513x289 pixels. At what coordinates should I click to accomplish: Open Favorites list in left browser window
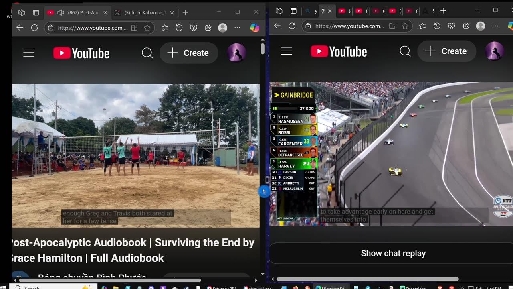[165, 28]
